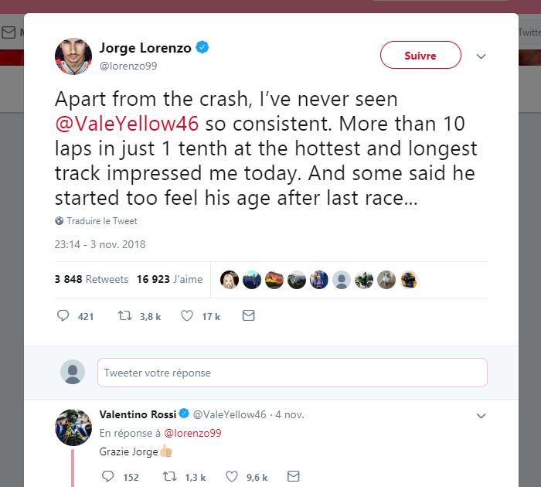Open the dropdown arrow on Rossi's reply
Image resolution: width=541 pixels, height=487 pixels.
pos(481,416)
